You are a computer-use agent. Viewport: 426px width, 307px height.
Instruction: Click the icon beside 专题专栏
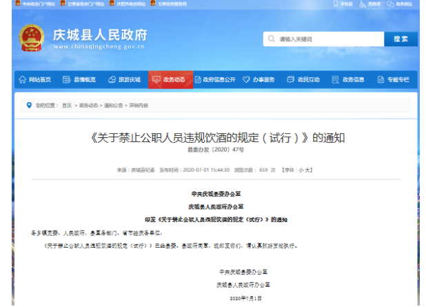[x=381, y=79]
